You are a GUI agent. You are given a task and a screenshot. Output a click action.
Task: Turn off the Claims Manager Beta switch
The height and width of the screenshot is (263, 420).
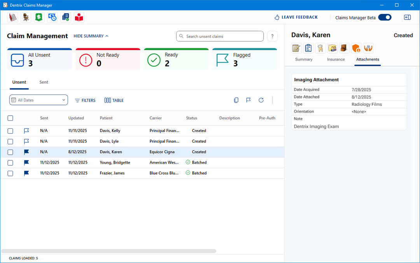click(385, 17)
